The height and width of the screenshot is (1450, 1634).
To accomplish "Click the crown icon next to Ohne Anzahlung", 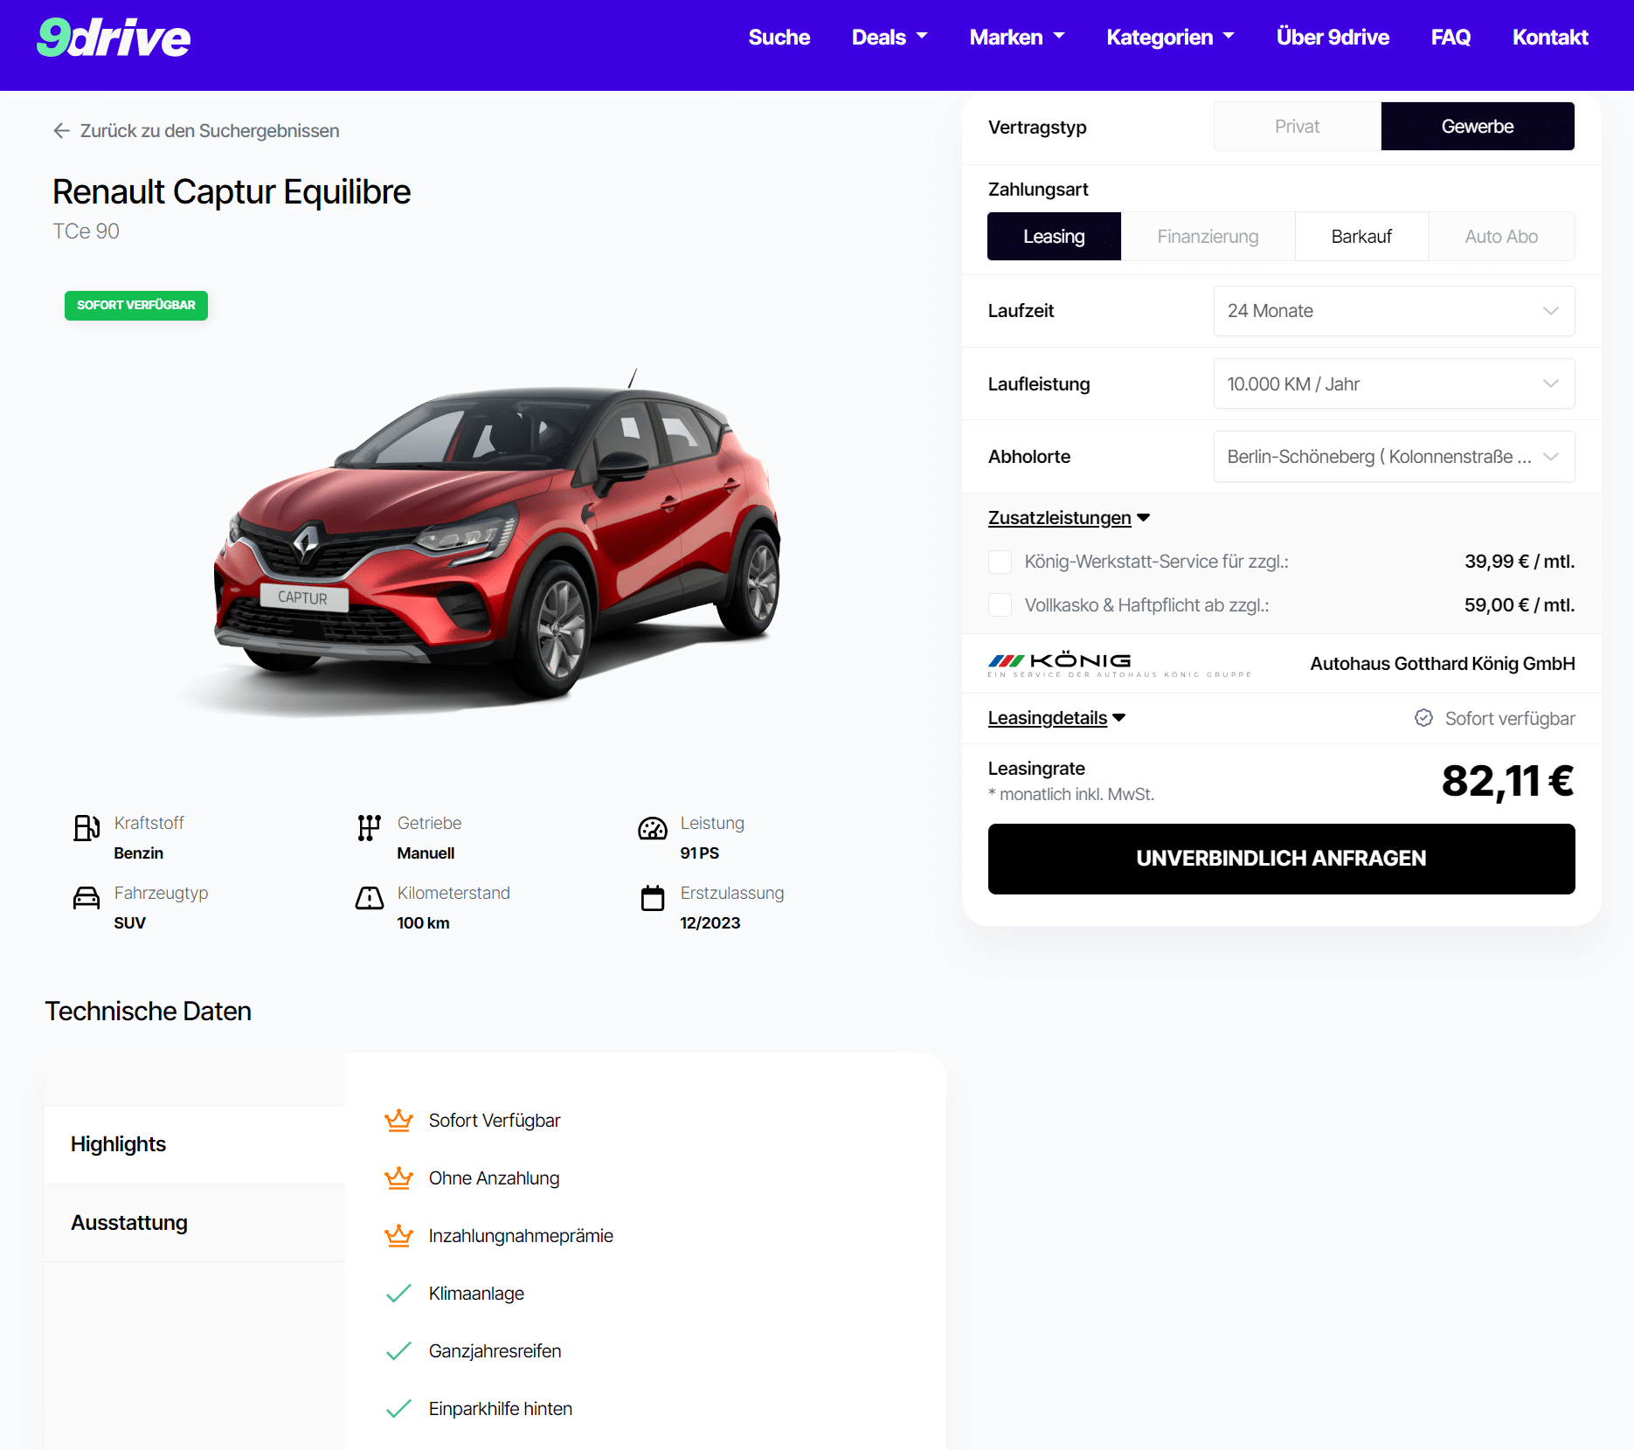I will [x=398, y=1177].
